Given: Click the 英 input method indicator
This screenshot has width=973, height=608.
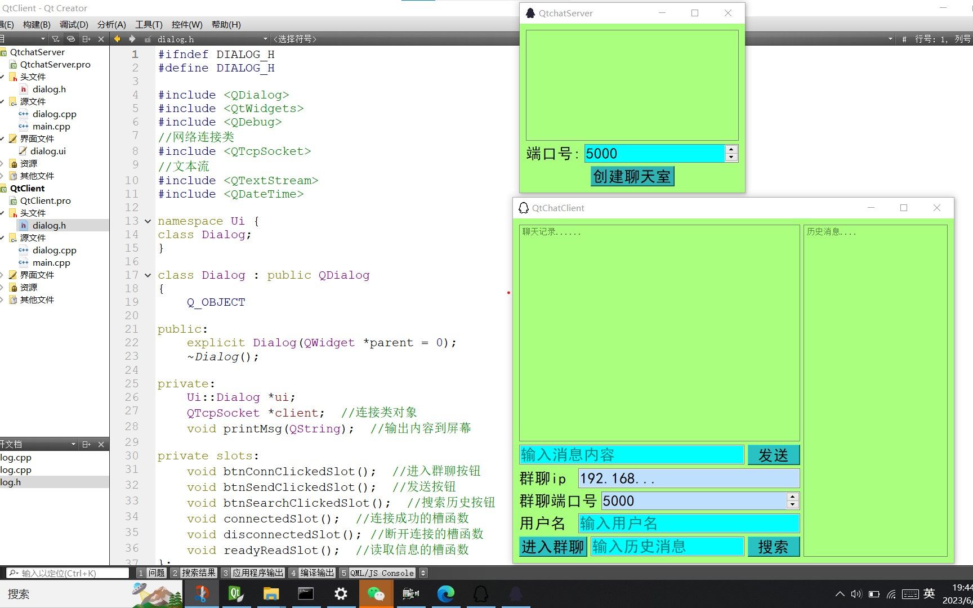Looking at the screenshot, I should pyautogui.click(x=929, y=593).
